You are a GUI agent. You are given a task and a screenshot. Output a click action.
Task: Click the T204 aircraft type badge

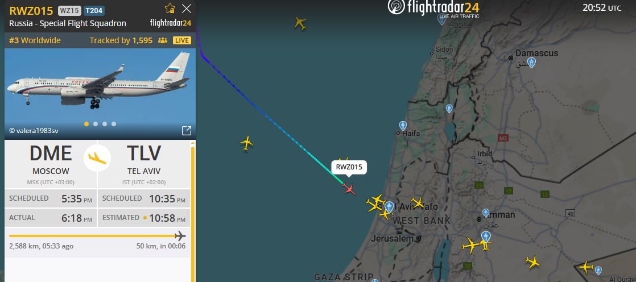tap(94, 11)
